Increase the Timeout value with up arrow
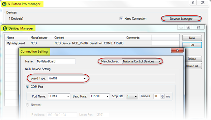 coord(163,95)
